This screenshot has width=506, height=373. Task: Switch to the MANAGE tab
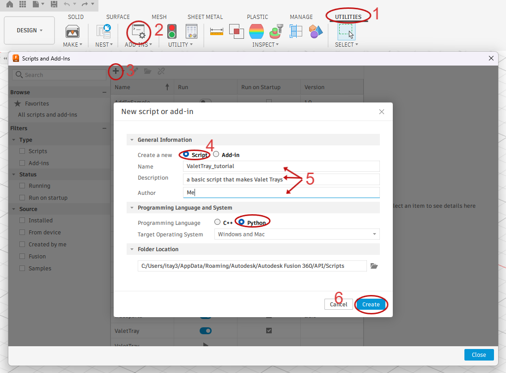pyautogui.click(x=301, y=17)
